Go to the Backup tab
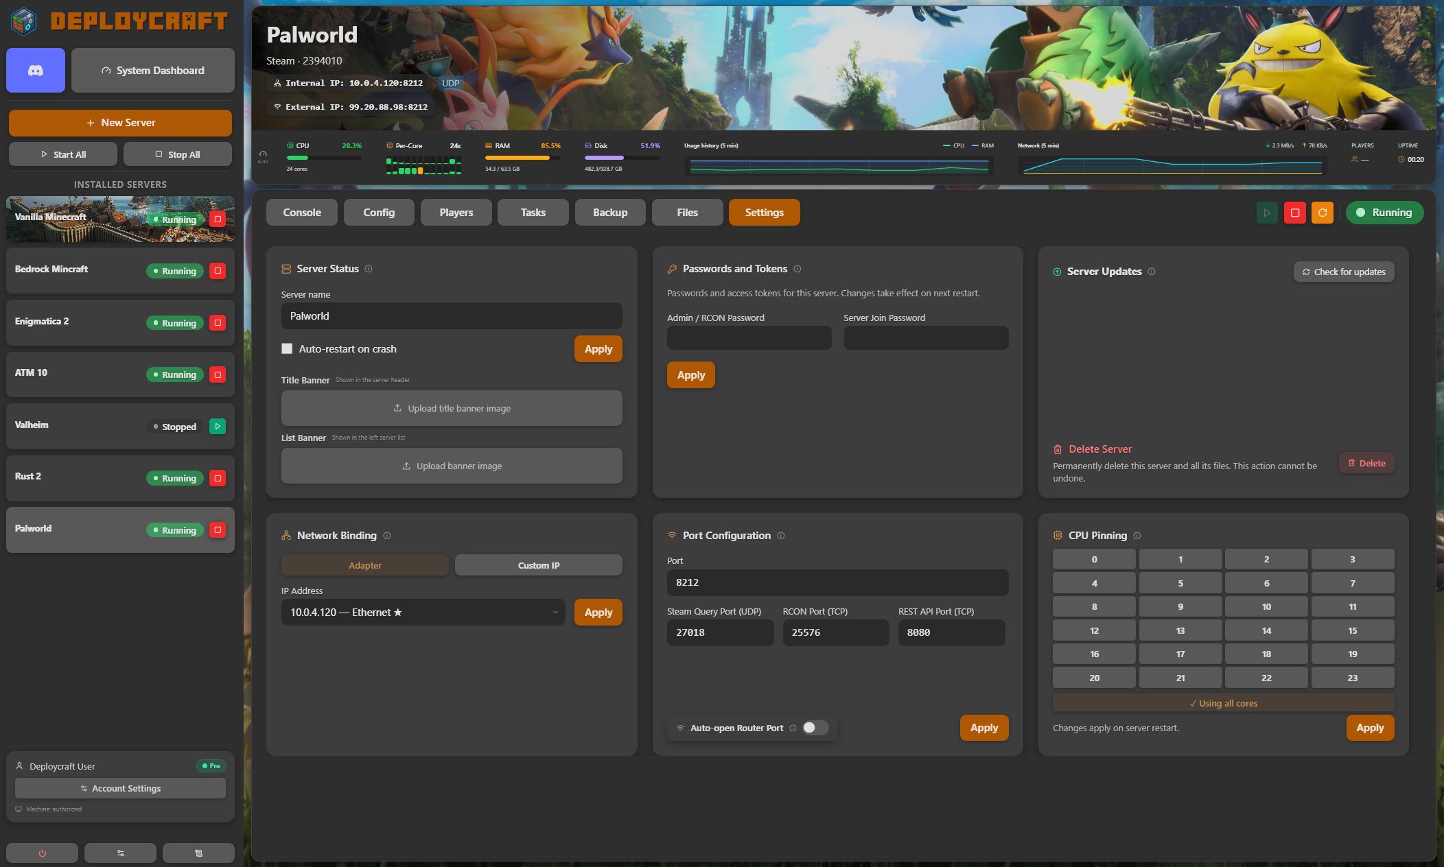Viewport: 1444px width, 867px height. pos(610,213)
